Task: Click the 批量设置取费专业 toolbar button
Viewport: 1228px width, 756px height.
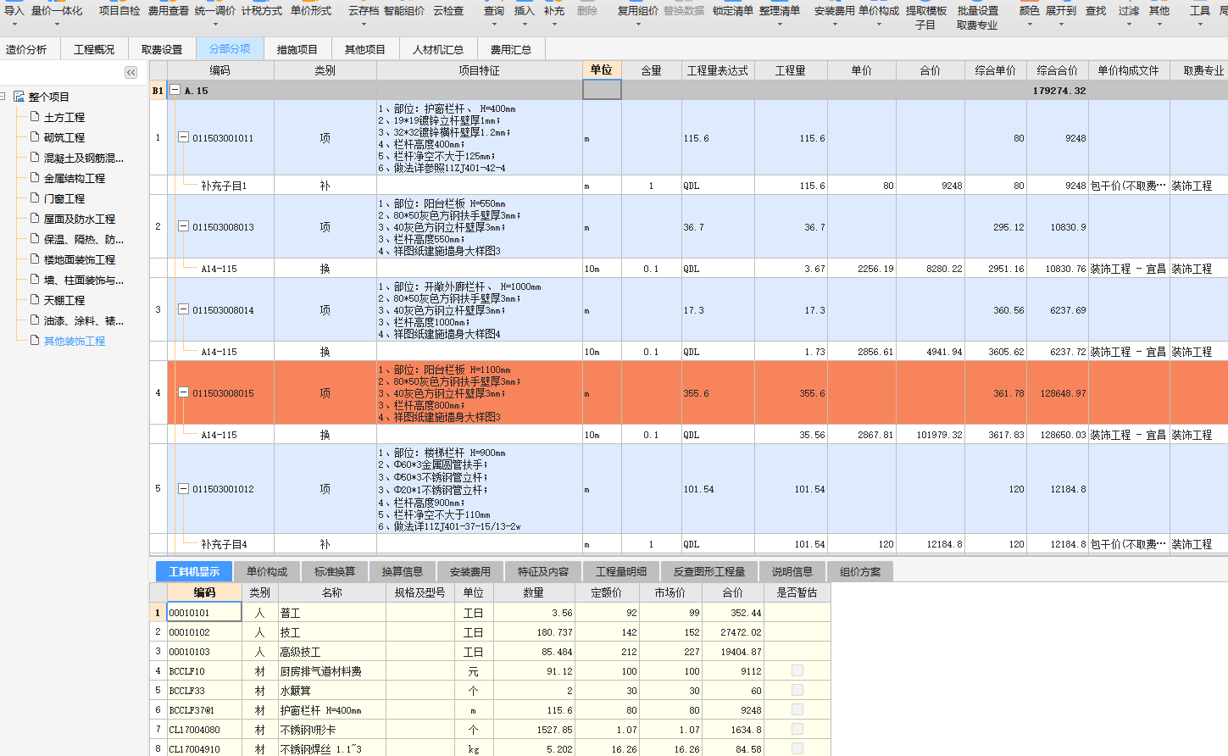Action: [977, 17]
